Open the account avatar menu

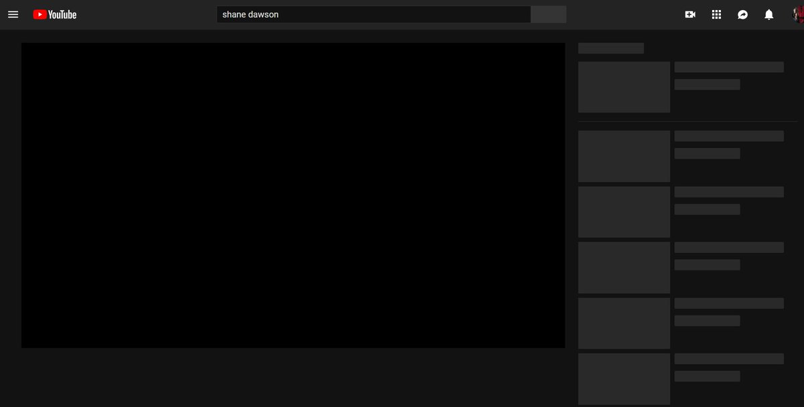click(798, 14)
